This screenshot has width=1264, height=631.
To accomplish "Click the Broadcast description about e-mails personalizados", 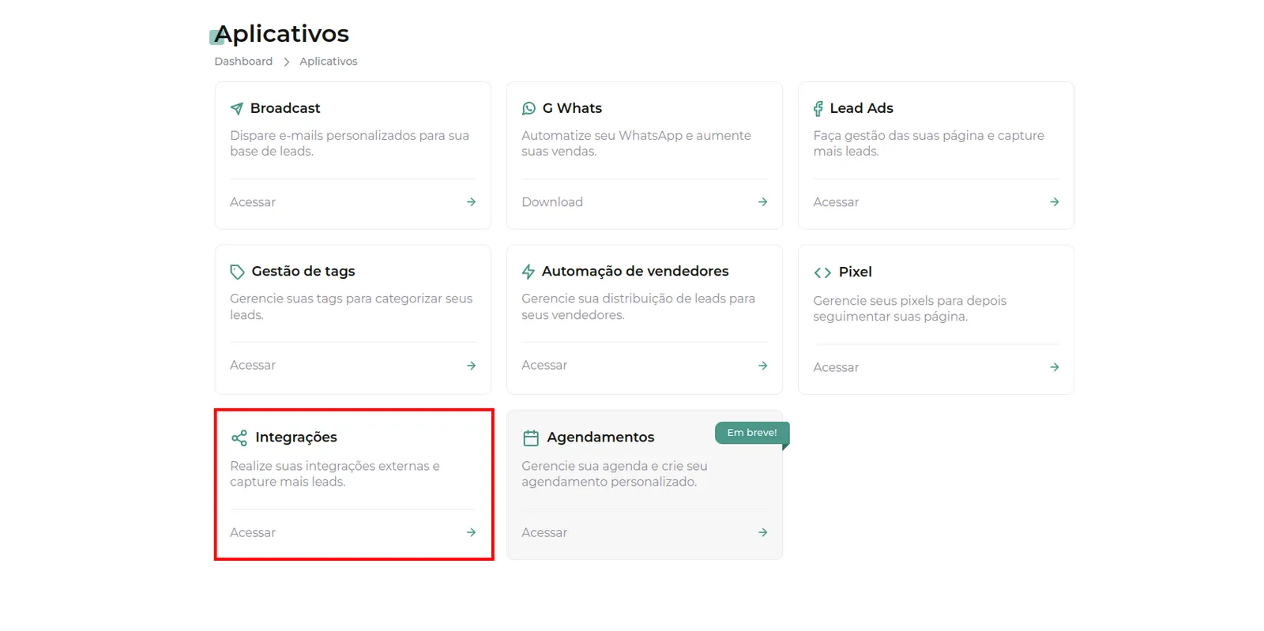I will 349,144.
